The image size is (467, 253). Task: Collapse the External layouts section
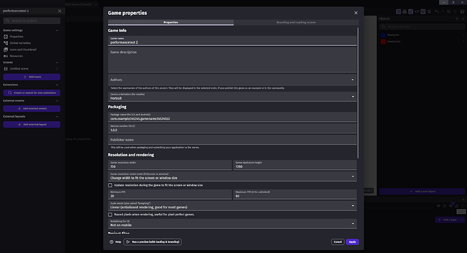(x=57, y=116)
